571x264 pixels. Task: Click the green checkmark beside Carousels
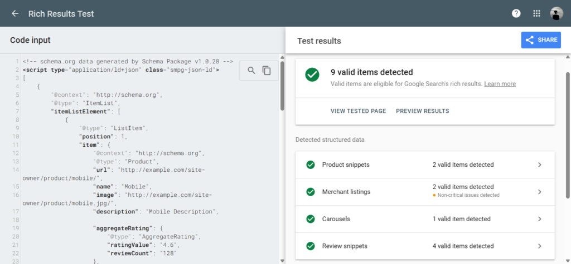click(x=311, y=219)
